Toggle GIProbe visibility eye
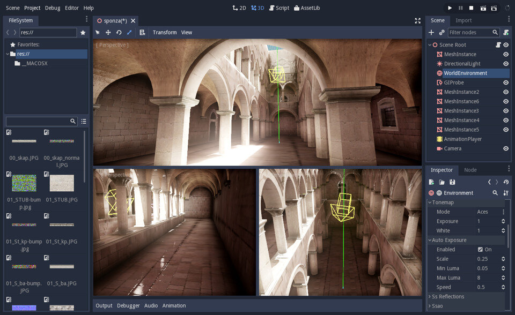Screen dimensions: 515x315 point(506,82)
